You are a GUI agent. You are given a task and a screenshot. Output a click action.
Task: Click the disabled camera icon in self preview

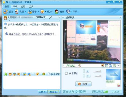tap(118, 85)
